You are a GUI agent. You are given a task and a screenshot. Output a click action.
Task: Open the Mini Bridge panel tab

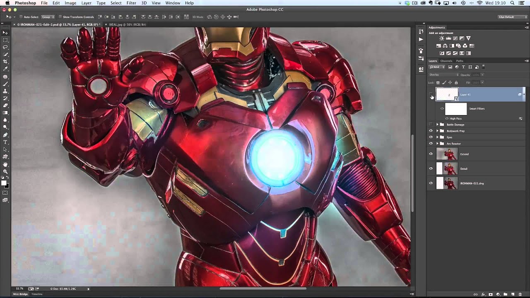pyautogui.click(x=20, y=294)
